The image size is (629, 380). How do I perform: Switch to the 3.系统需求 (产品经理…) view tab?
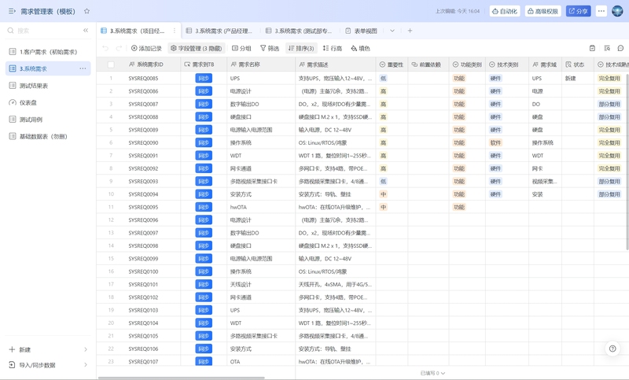coord(219,31)
